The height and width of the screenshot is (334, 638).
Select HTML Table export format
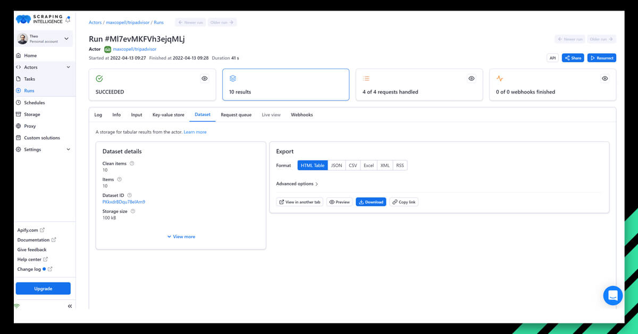point(313,165)
